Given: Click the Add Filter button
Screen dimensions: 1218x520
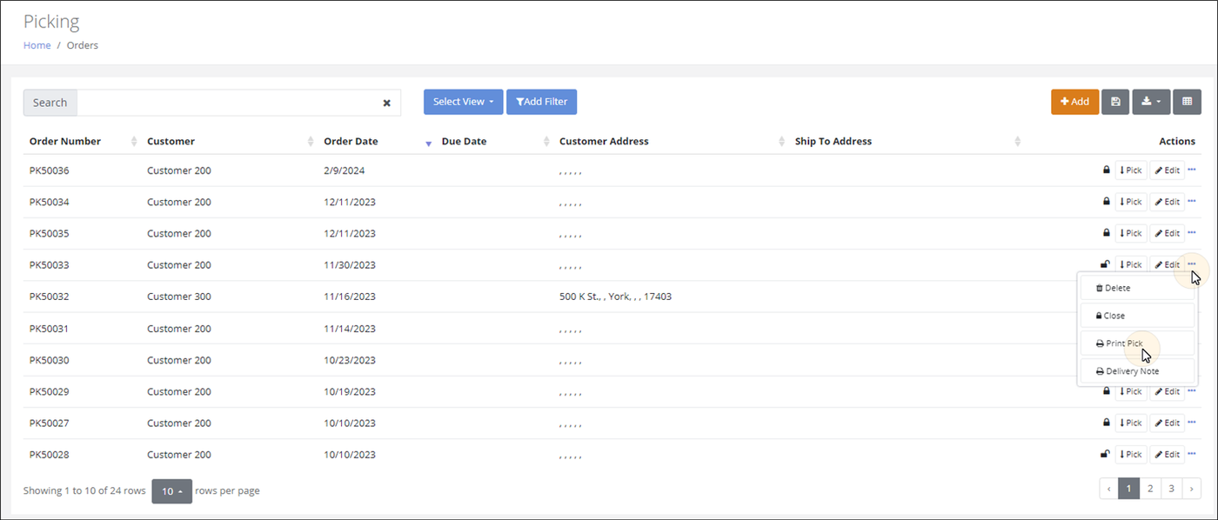Looking at the screenshot, I should (541, 102).
